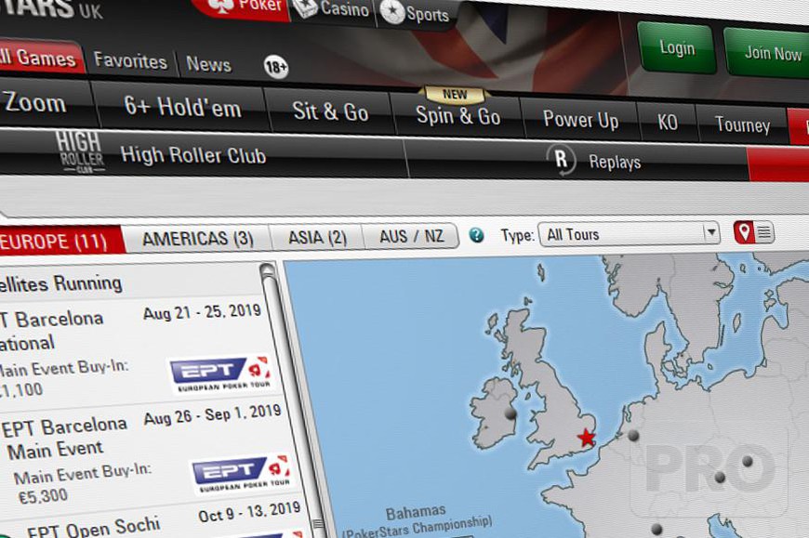Click the 'Aug 26 - Sep 1, 2019' date
Screen dimensions: 809x538
(x=213, y=414)
